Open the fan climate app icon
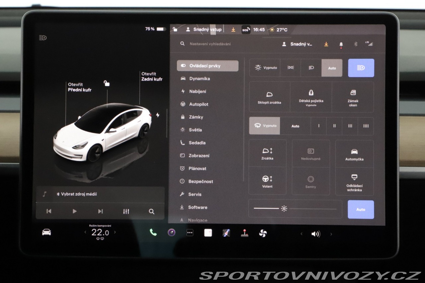 point(263,233)
